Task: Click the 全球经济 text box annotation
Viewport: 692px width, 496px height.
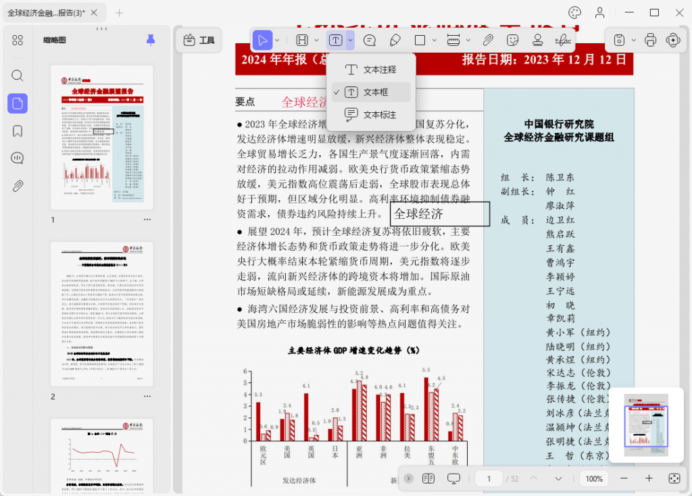Action: pyautogui.click(x=440, y=214)
